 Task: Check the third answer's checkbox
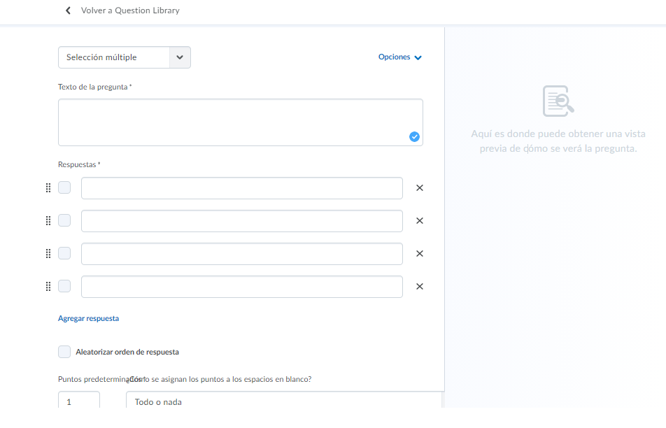64,254
